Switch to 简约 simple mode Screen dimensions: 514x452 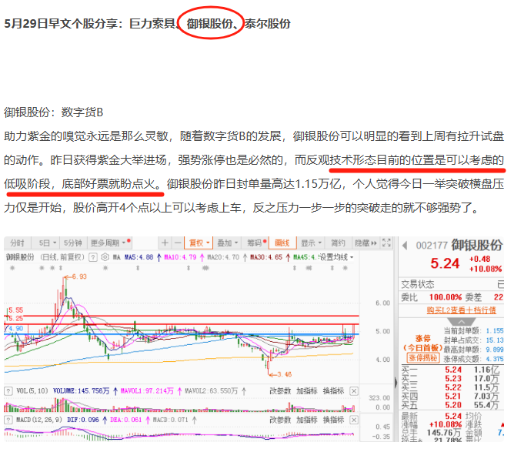[338, 243]
